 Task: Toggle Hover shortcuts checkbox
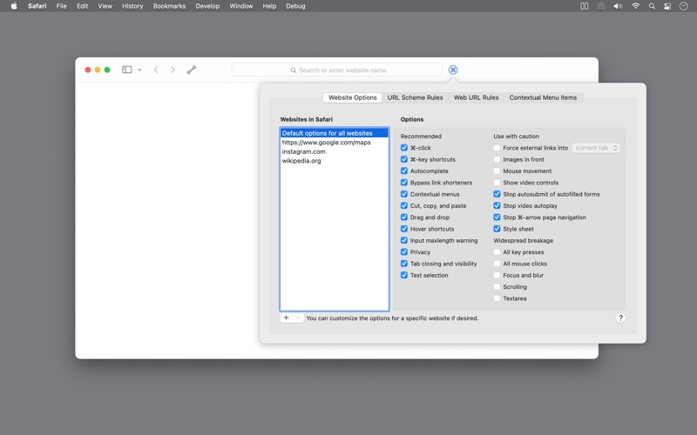[x=404, y=229]
